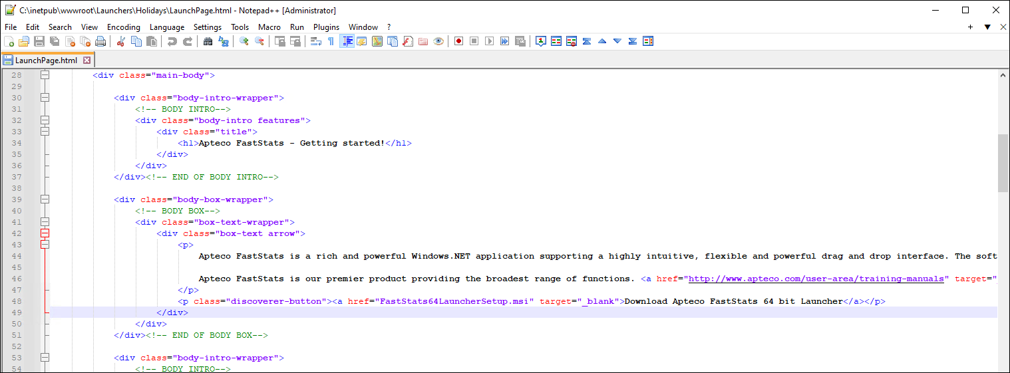
Task: Toggle Word wrap toolbar button
Action: tap(316, 41)
